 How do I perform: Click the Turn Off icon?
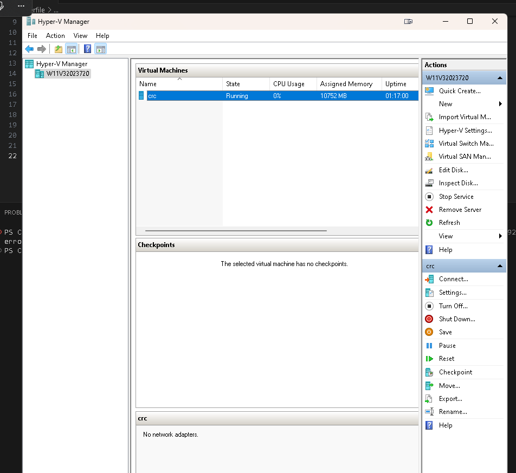tap(429, 306)
